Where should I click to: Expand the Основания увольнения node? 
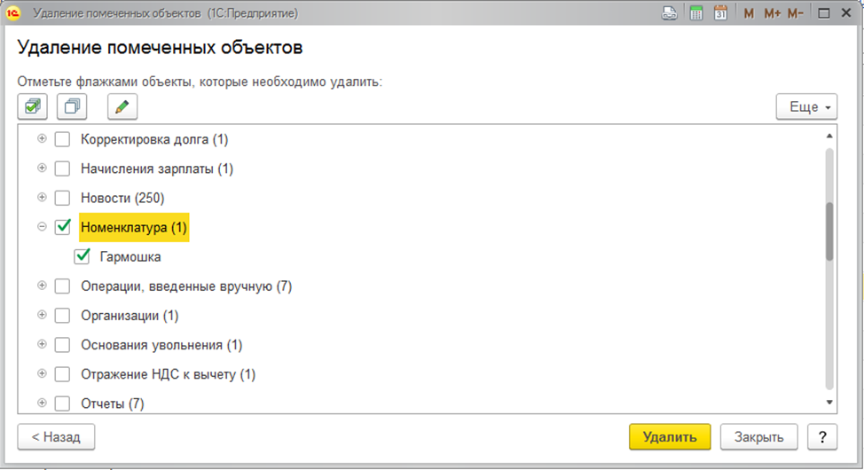coord(42,344)
